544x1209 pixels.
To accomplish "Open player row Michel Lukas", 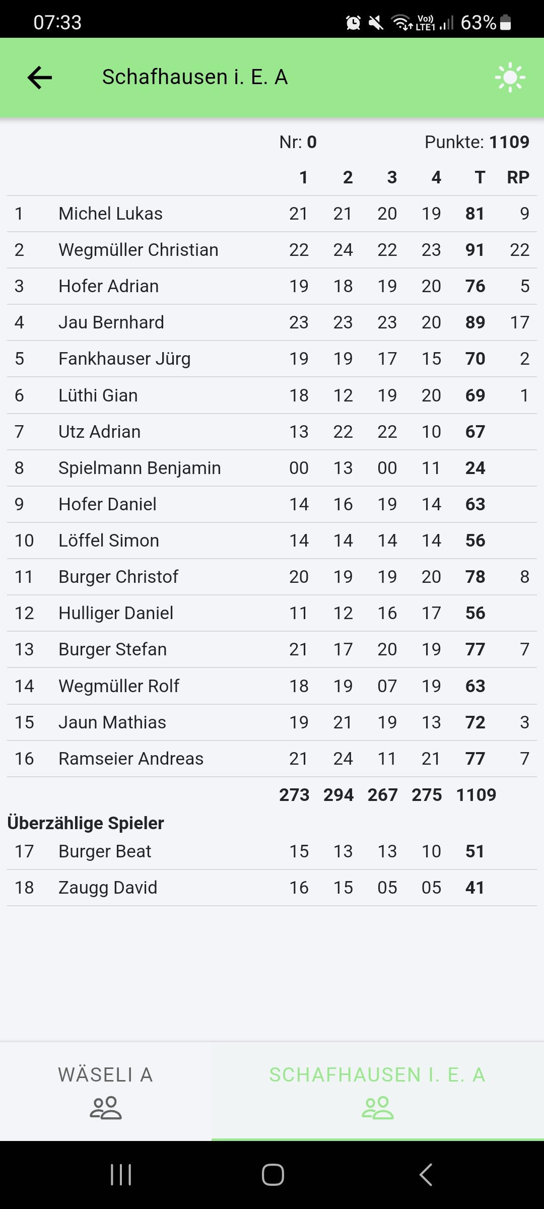I will tap(110, 214).
